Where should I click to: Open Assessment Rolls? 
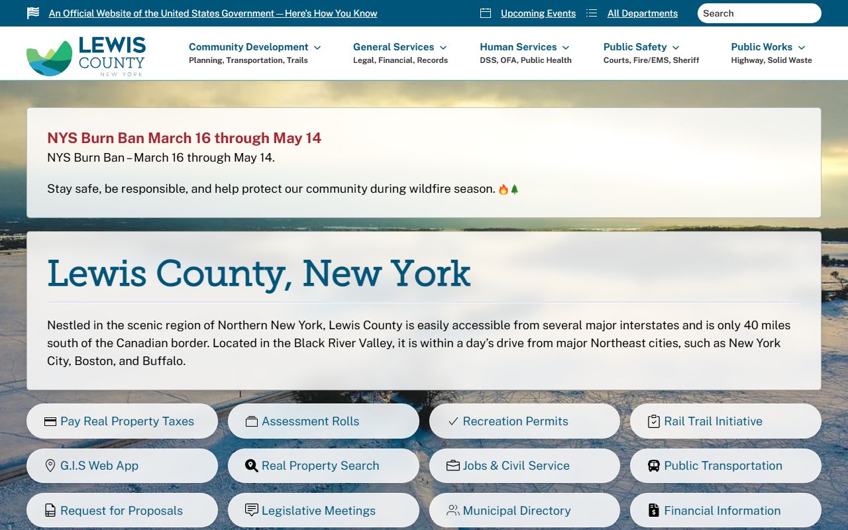click(323, 421)
